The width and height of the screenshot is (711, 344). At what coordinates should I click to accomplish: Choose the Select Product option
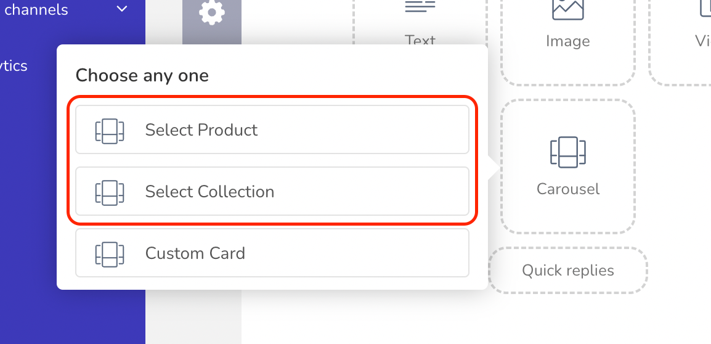pyautogui.click(x=272, y=130)
